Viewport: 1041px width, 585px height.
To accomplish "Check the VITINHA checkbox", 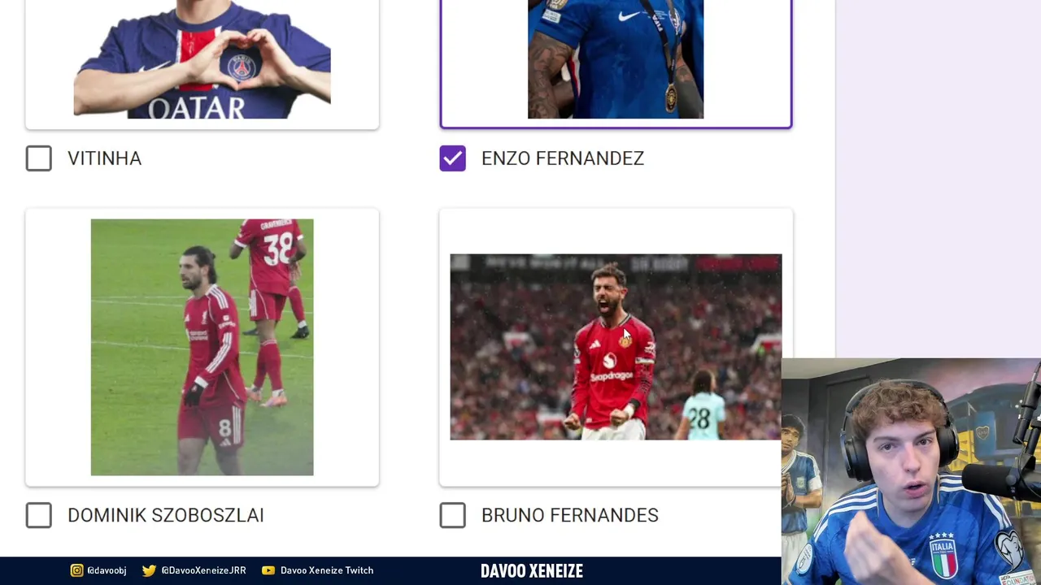I will pos(39,158).
